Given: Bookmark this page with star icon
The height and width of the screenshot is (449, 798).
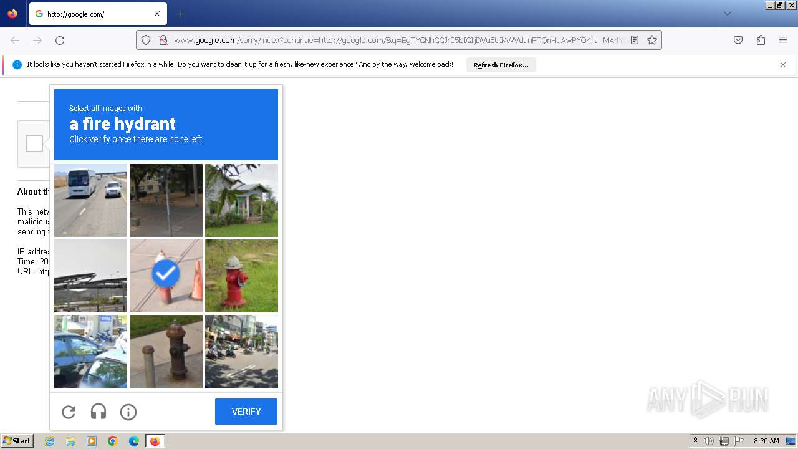Looking at the screenshot, I should (652, 40).
